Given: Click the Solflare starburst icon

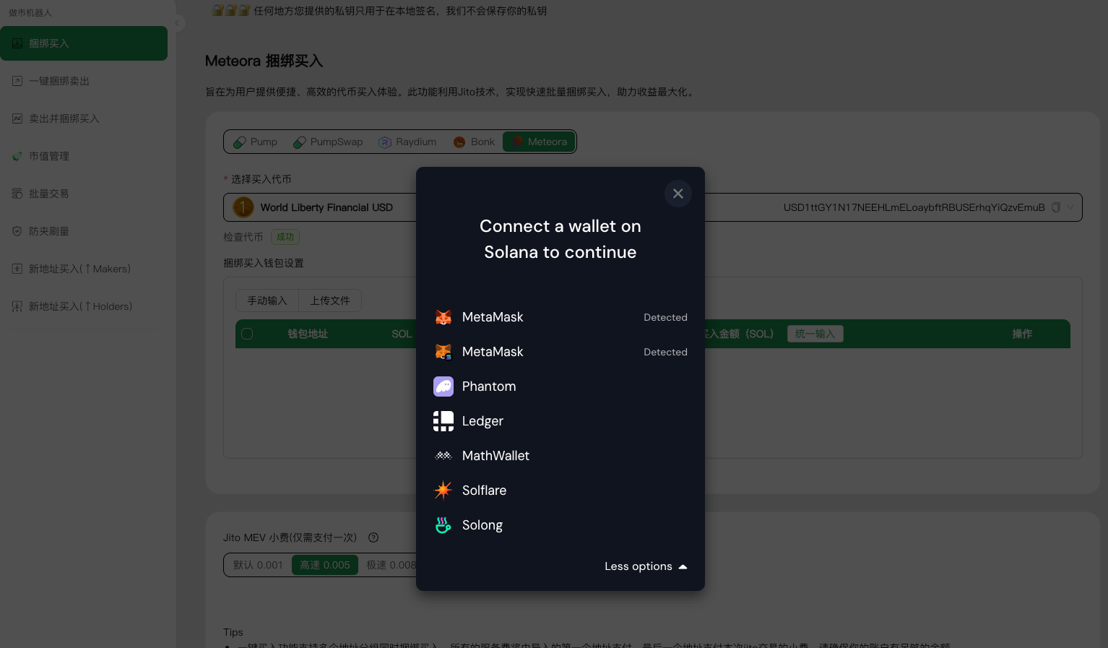Looking at the screenshot, I should pos(443,491).
